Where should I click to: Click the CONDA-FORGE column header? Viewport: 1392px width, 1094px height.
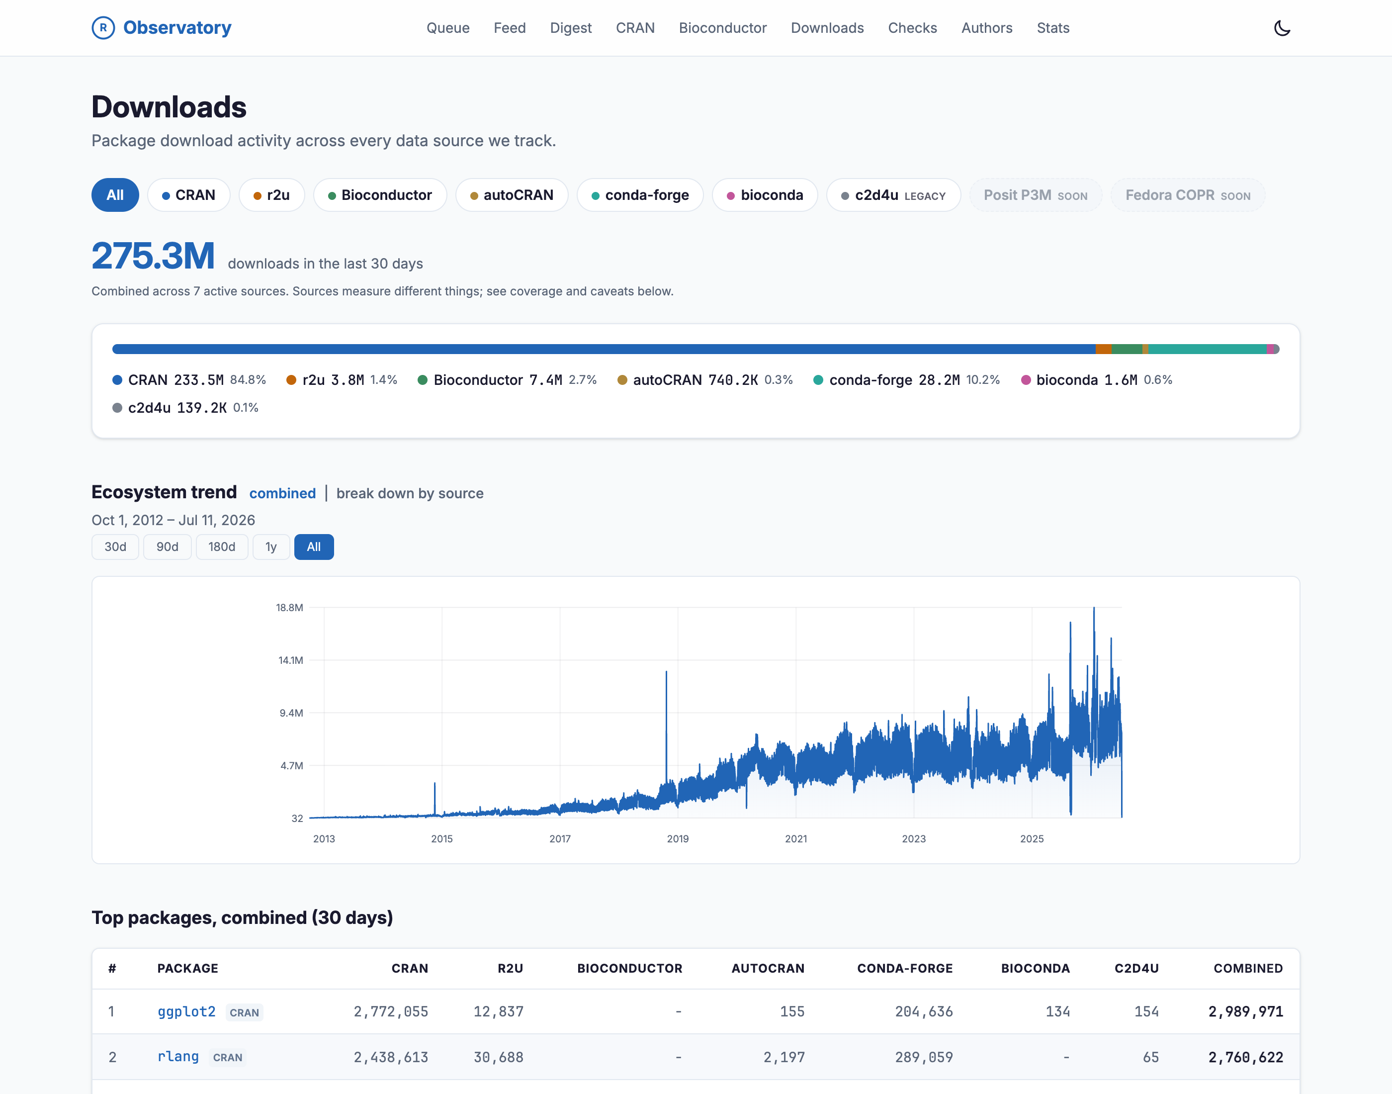click(x=905, y=969)
